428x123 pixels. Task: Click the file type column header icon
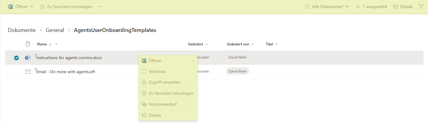click(x=28, y=44)
